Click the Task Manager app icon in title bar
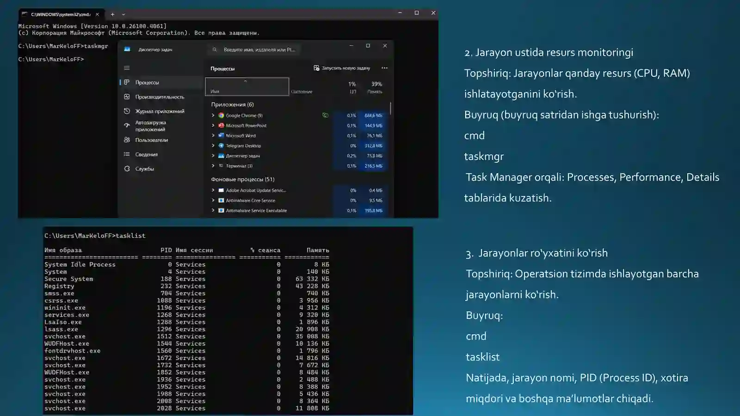This screenshot has height=416, width=740. pyautogui.click(x=127, y=49)
